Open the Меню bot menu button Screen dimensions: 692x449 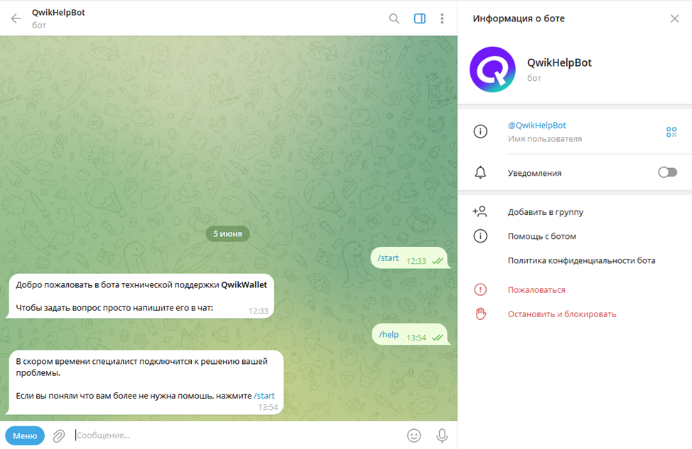point(25,436)
